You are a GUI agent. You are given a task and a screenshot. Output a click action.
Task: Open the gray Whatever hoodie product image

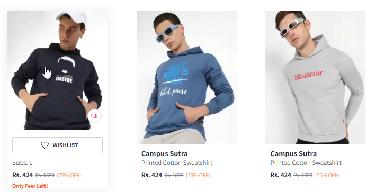coord(315,77)
